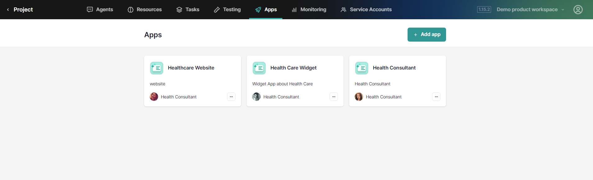Click agent avatar on Health Care Widget card

256,97
